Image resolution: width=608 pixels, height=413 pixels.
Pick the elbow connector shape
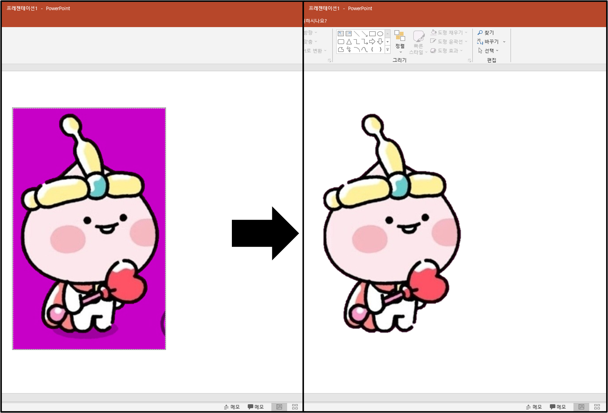point(356,42)
